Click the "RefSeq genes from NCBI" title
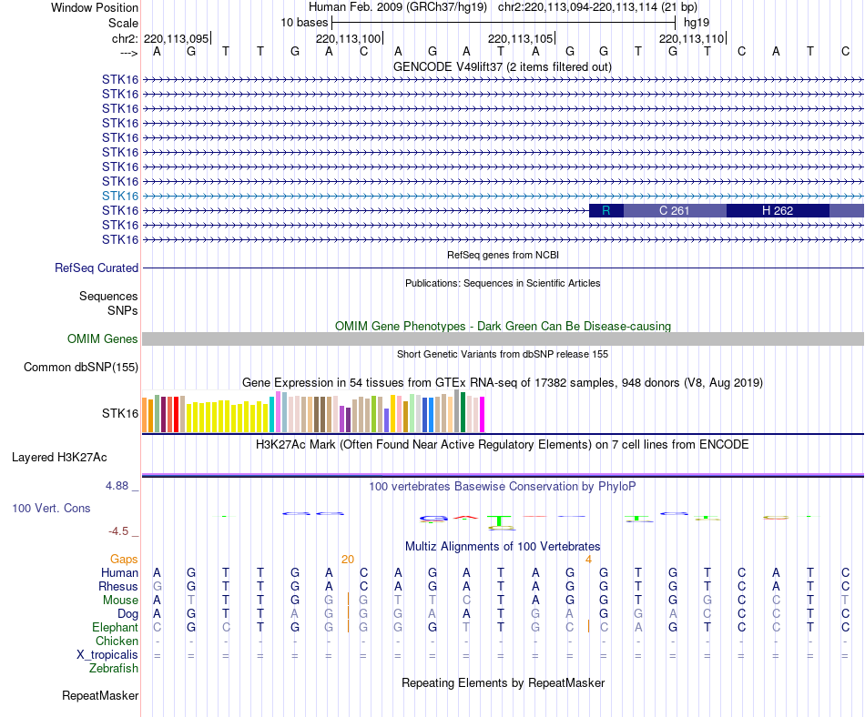Image resolution: width=865 pixels, height=717 pixels. point(503,255)
